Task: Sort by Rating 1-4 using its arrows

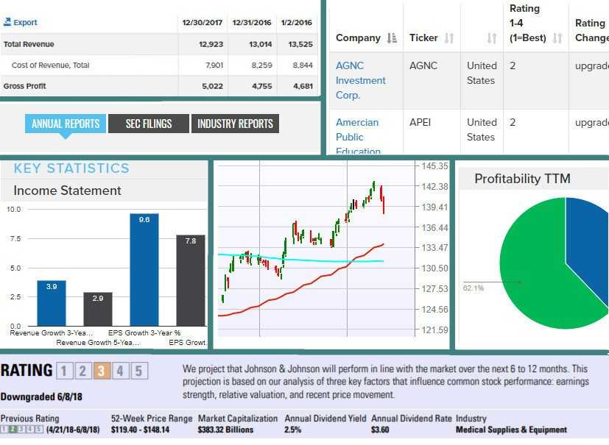Action: 557,38
